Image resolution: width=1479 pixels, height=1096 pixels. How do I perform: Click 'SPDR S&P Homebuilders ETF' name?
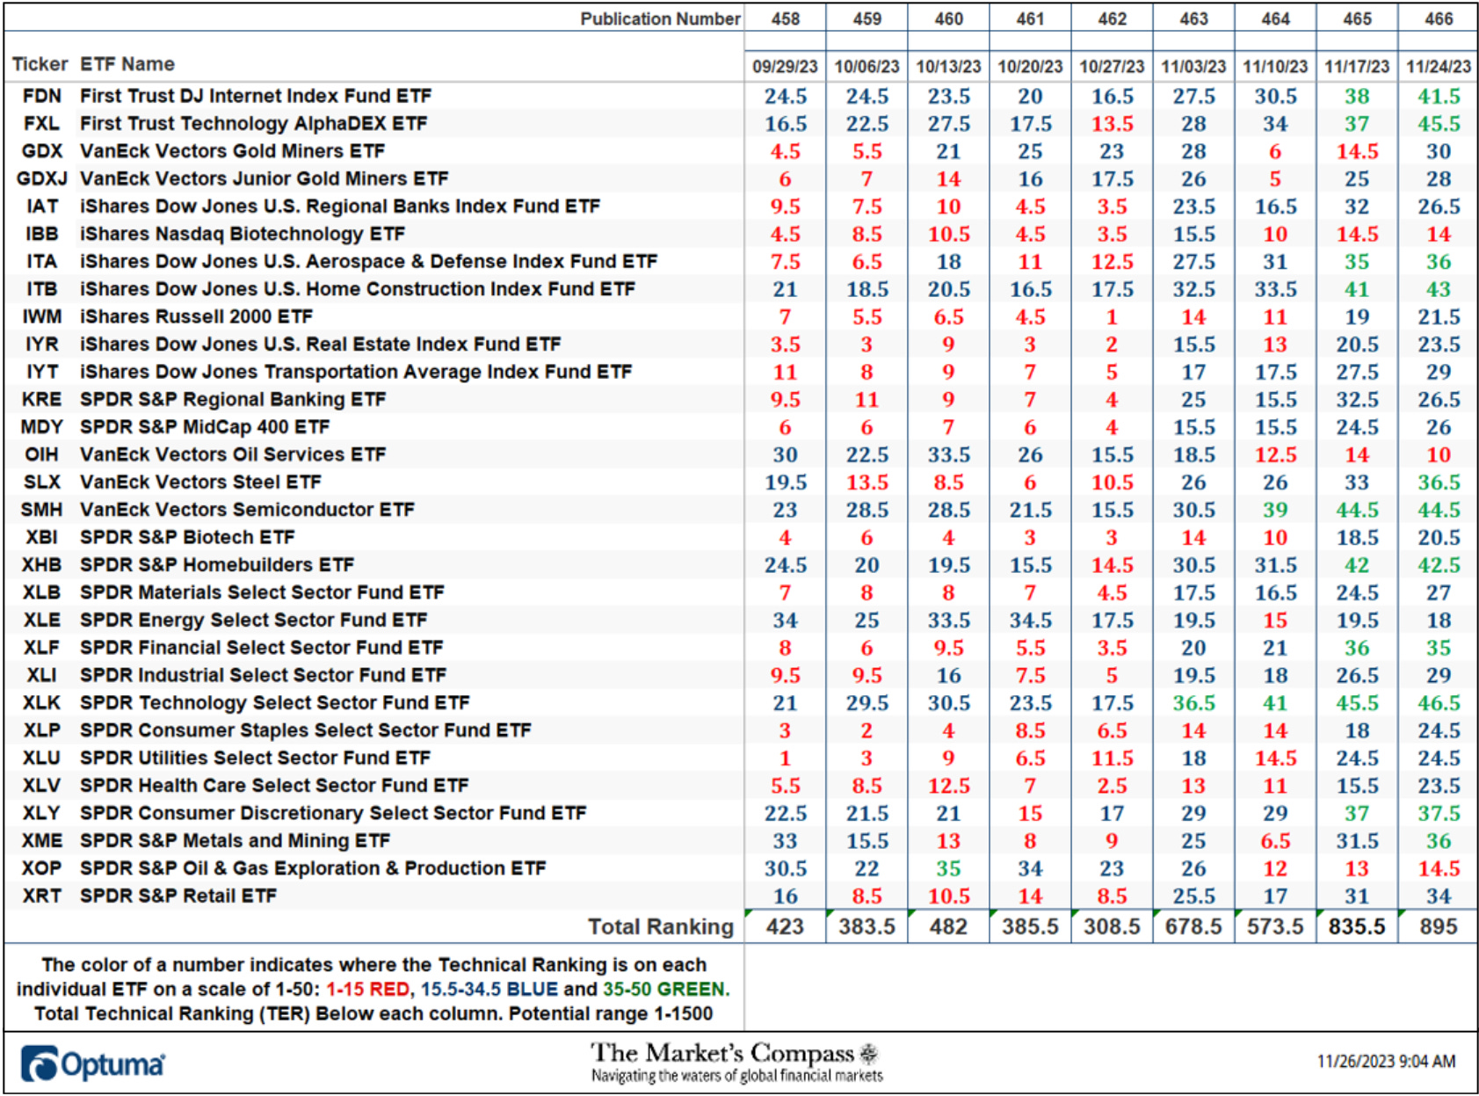click(x=217, y=564)
